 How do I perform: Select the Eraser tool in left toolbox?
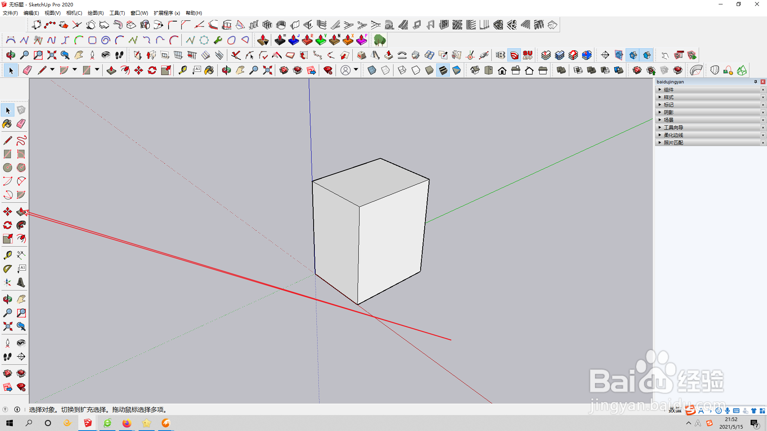click(21, 124)
